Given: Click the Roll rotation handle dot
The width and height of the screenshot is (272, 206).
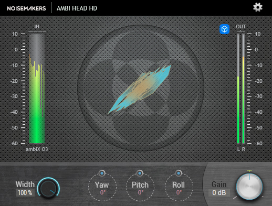Looking at the screenshot, I should point(179,173).
